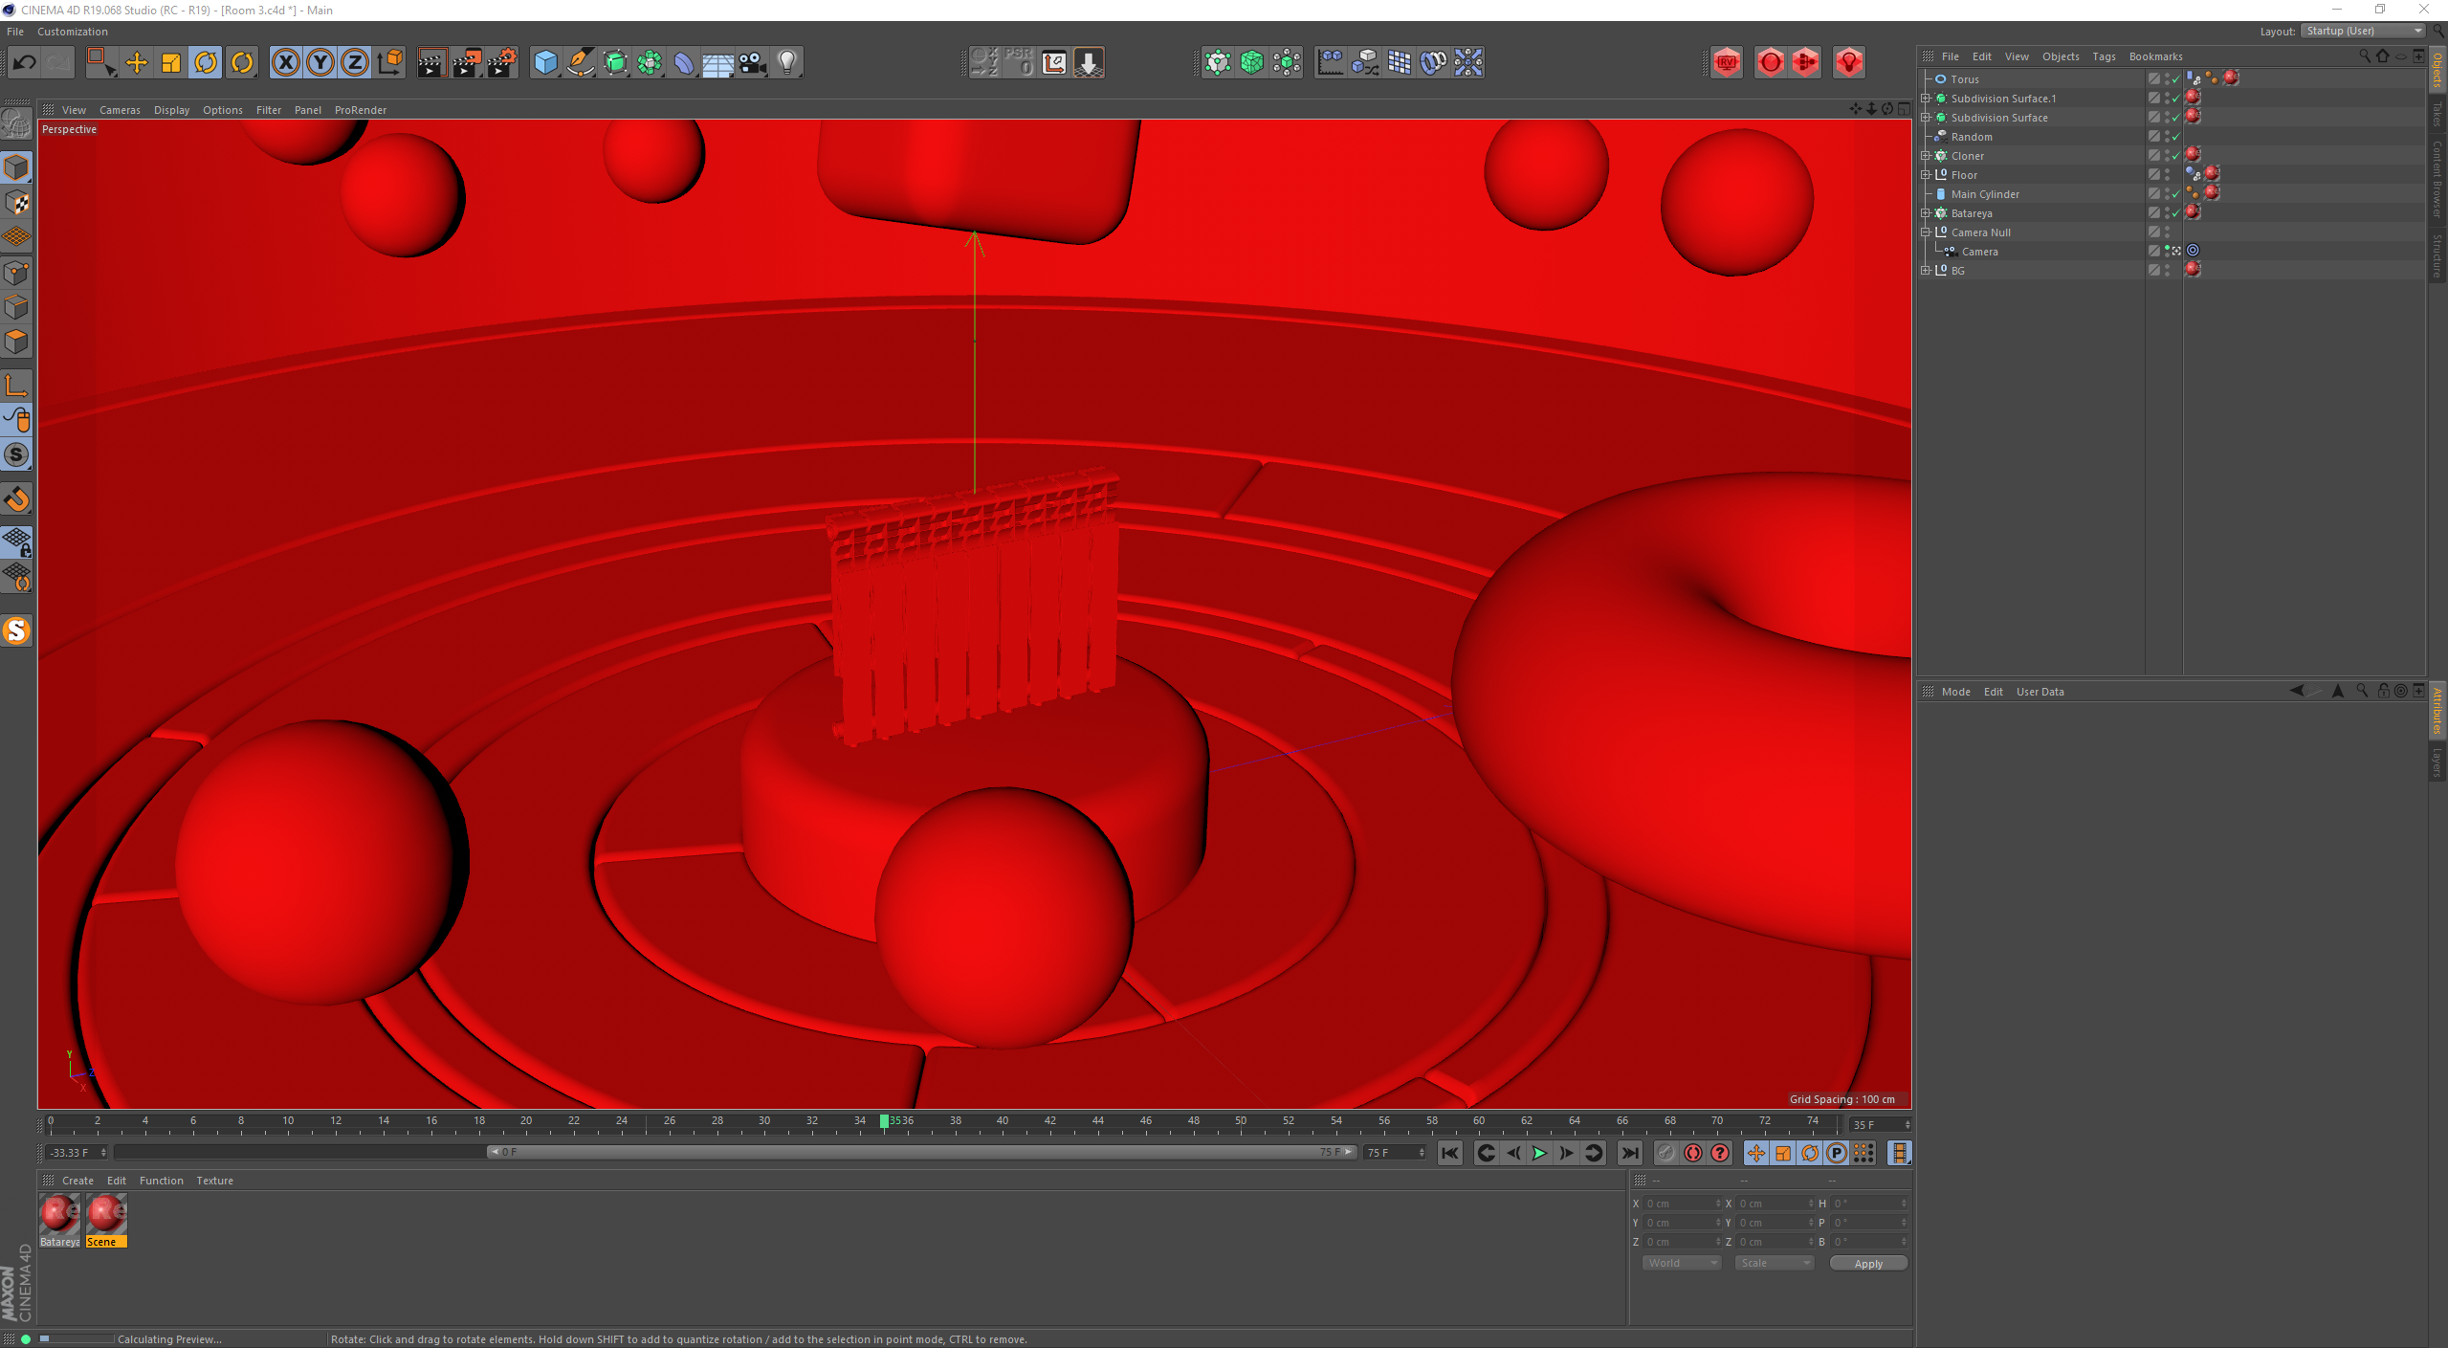The height and width of the screenshot is (1348, 2448).
Task: Play the animation forward
Action: pyautogui.click(x=1540, y=1153)
